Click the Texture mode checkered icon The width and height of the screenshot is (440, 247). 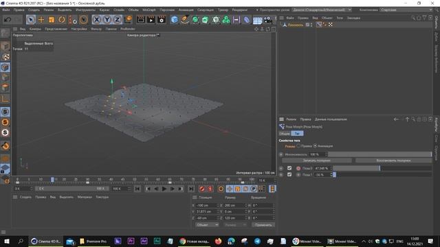tap(5, 57)
